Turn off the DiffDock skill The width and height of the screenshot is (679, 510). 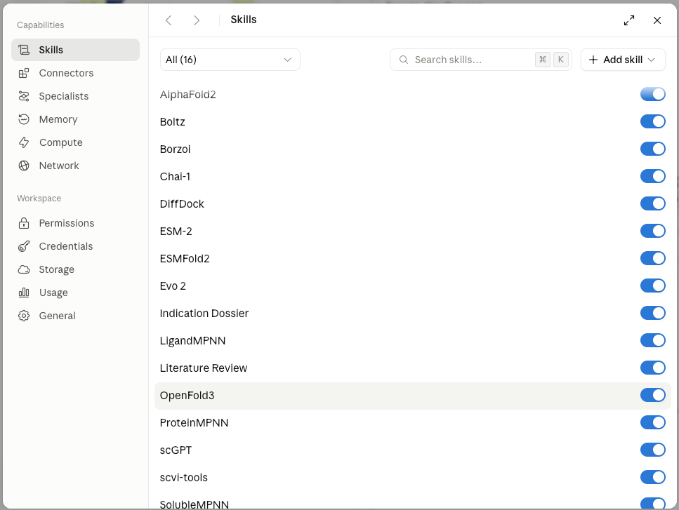[x=652, y=203]
